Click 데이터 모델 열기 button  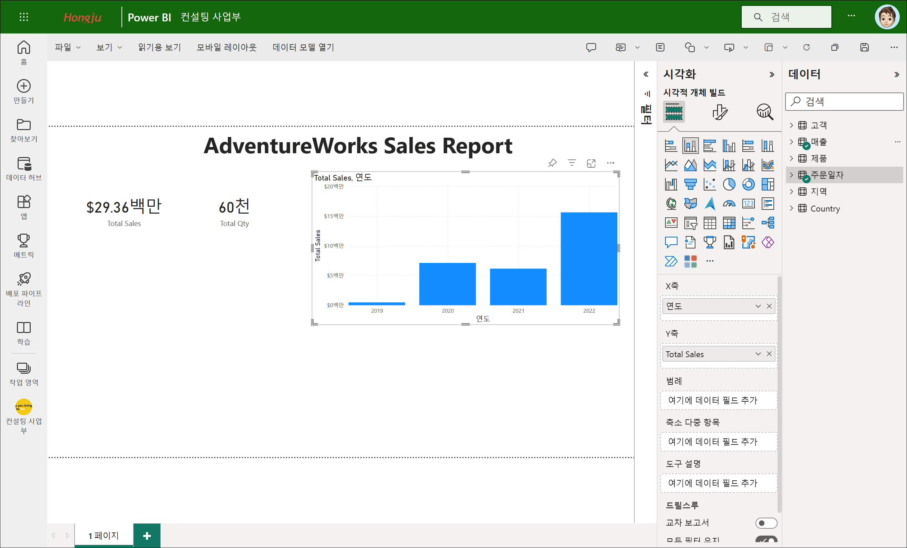(x=303, y=47)
